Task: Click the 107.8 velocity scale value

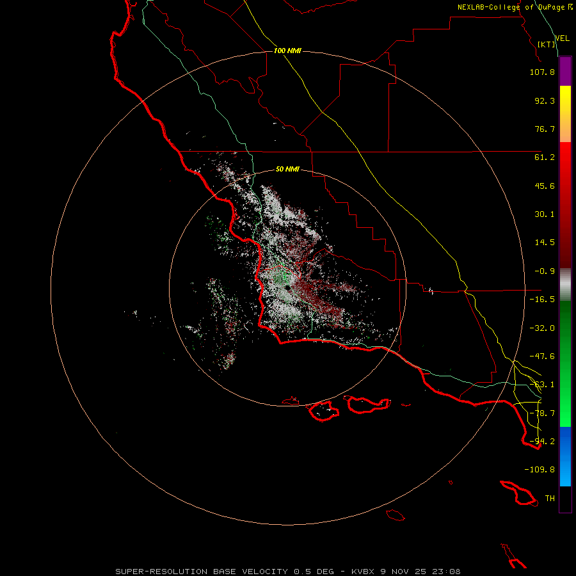Action: pyautogui.click(x=542, y=72)
